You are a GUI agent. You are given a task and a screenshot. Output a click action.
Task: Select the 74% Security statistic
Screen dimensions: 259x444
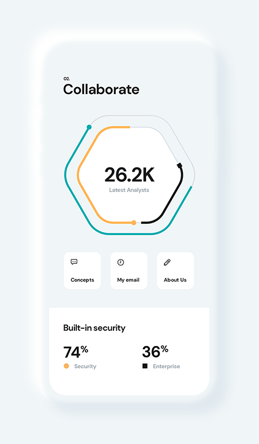(x=76, y=352)
